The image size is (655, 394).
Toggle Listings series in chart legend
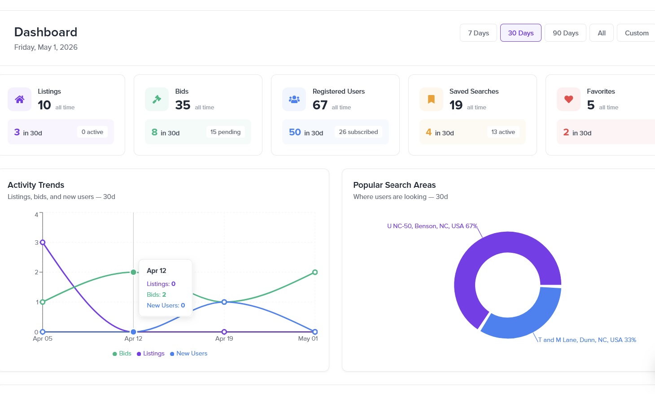[151, 353]
